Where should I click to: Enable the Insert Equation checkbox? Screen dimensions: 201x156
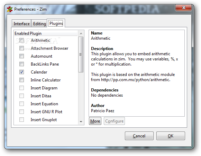pos(21,104)
